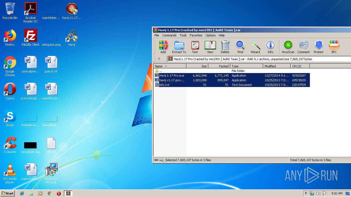Show hidden tray icons arrow

pos(306,193)
